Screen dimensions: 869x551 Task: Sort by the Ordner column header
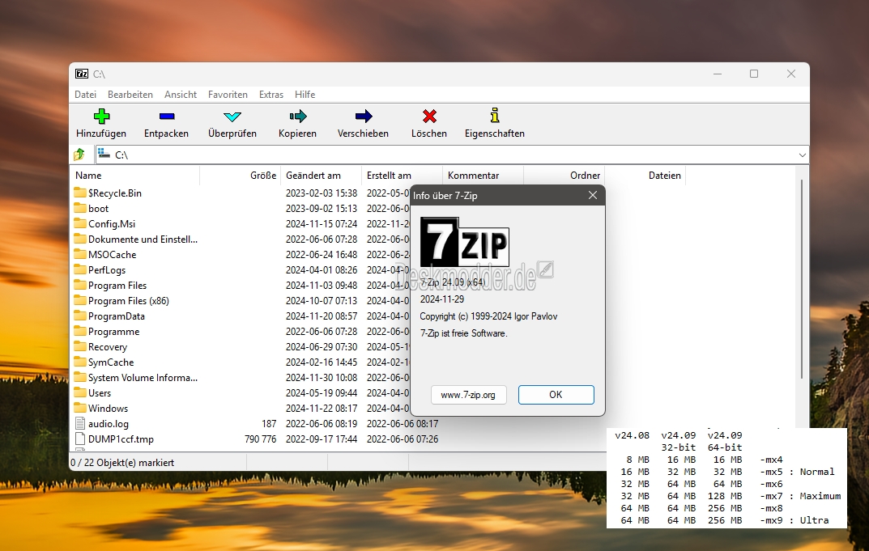564,176
